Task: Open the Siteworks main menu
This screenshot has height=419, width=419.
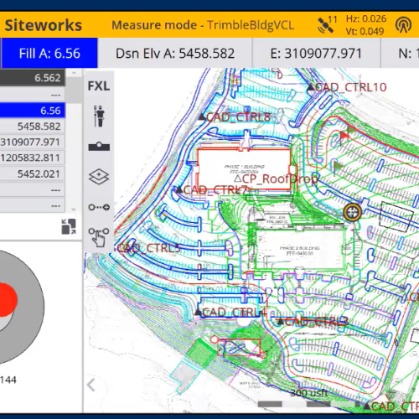Action: (x=43, y=25)
